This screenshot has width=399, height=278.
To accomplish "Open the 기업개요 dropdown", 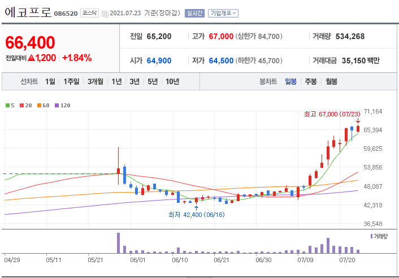I will point(223,13).
